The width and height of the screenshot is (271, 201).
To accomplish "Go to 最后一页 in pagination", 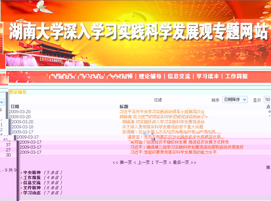I will (181, 162).
